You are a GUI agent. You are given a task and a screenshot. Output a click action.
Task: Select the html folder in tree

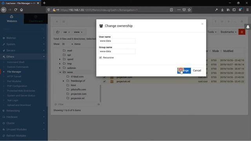coord(73,85)
